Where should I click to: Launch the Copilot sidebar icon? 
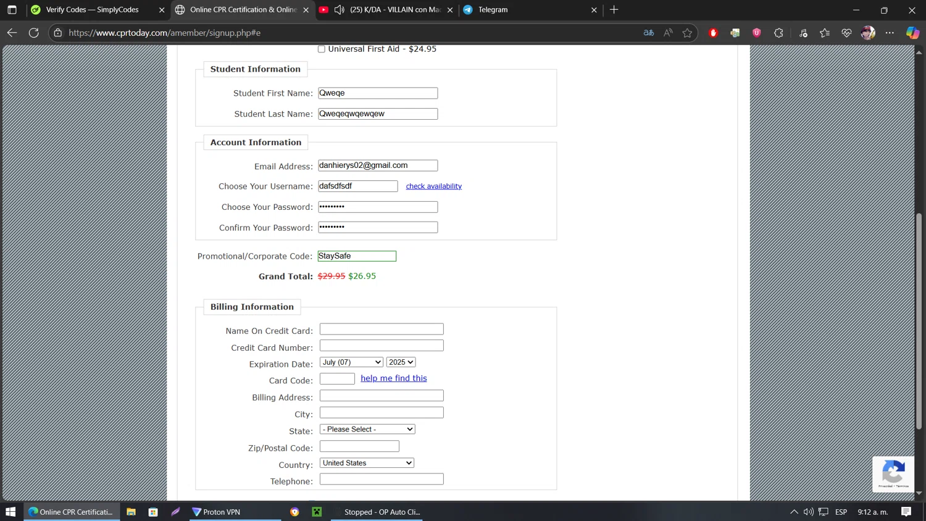912,33
